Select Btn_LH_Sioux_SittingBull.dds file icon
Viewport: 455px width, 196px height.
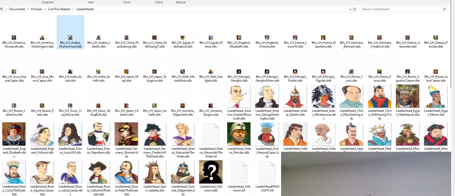coord(98,106)
